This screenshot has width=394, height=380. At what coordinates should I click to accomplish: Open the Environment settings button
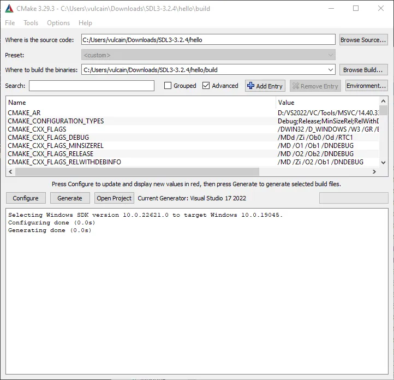(366, 86)
